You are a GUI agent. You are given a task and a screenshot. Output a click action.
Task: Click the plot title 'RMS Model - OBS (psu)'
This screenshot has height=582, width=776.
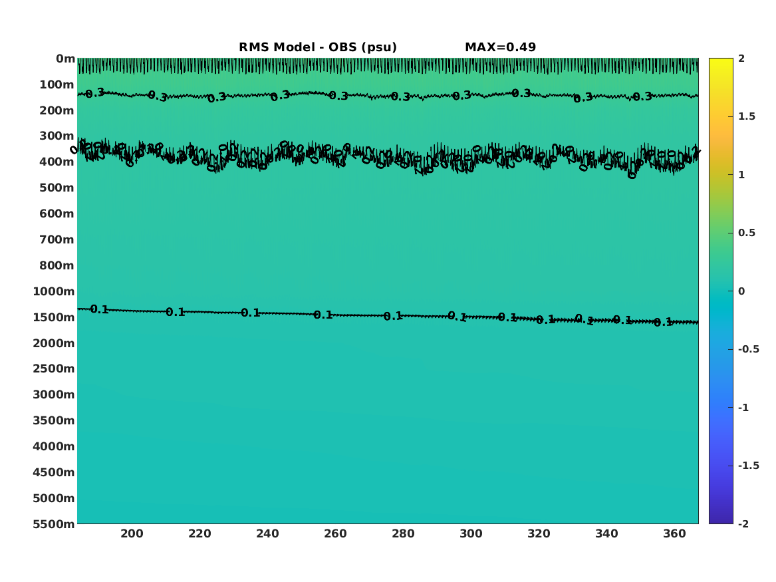click(318, 47)
